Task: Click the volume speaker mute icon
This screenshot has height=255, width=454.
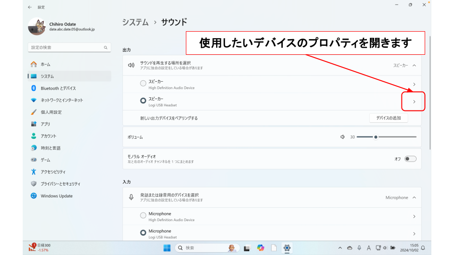Action: 342,137
